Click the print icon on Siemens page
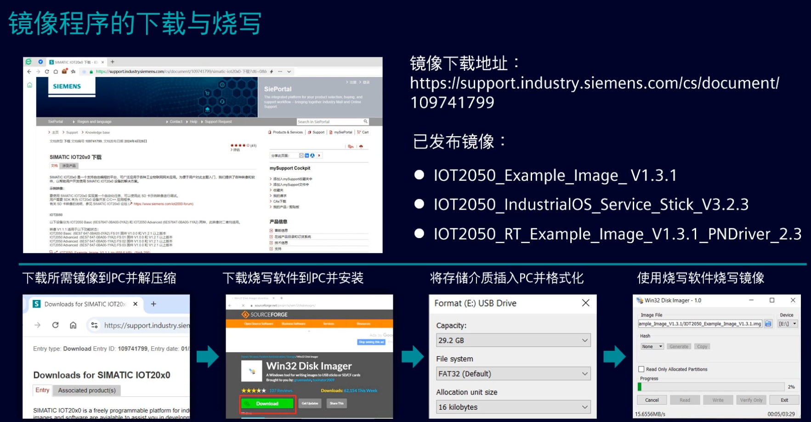 click(361, 147)
